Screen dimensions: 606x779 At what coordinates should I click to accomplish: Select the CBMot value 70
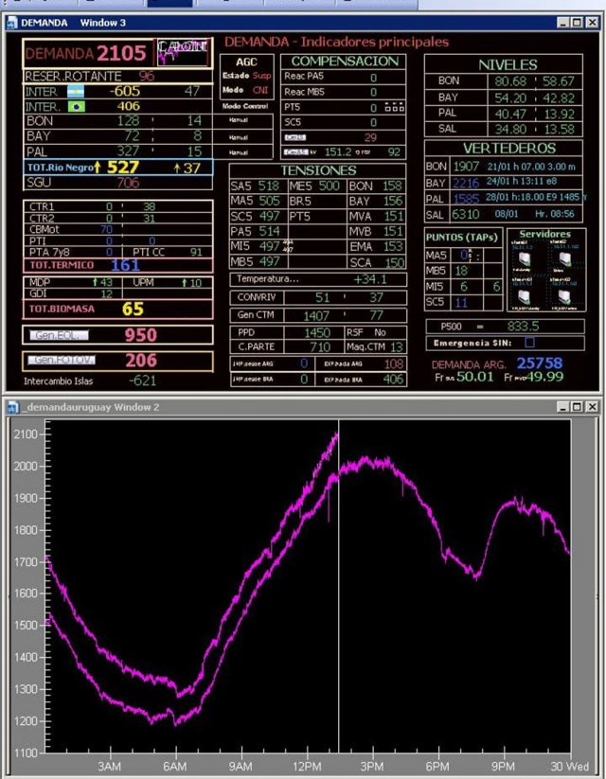pos(106,229)
